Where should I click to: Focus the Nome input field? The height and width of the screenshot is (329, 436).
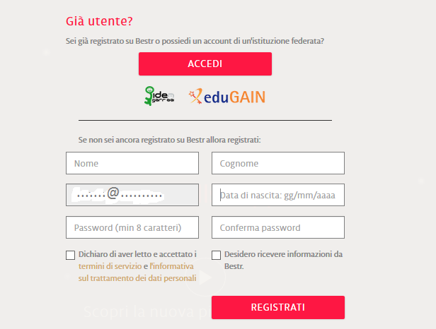132,163
